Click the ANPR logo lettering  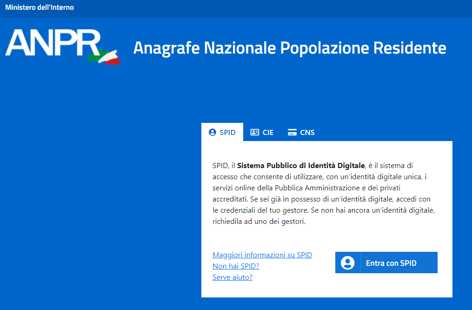click(52, 43)
